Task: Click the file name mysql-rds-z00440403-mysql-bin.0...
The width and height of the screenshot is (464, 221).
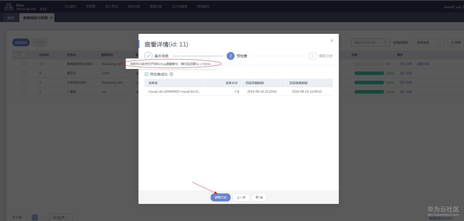Action: coord(174,92)
